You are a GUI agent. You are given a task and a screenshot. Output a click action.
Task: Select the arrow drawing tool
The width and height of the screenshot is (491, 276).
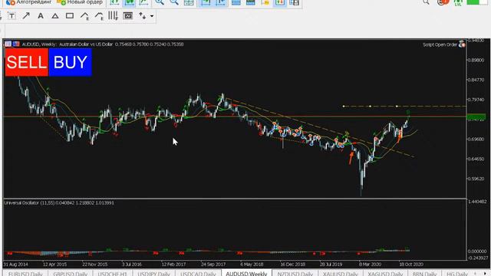tap(26, 15)
